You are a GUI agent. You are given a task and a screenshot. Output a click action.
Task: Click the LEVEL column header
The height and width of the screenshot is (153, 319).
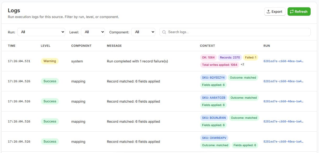46,46
